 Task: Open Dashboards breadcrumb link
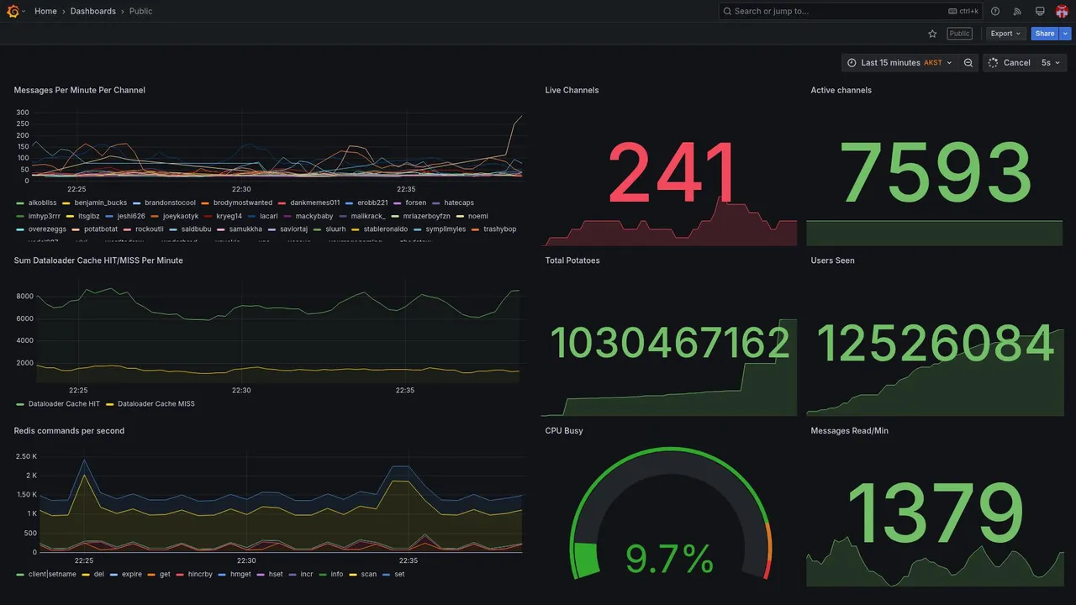click(93, 11)
